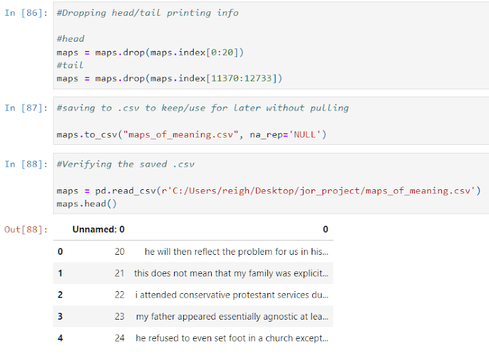Viewport: 489px width, 354px height.
Task: Click 'my father appeared essentially agnostic' text cell
Action: click(x=232, y=317)
